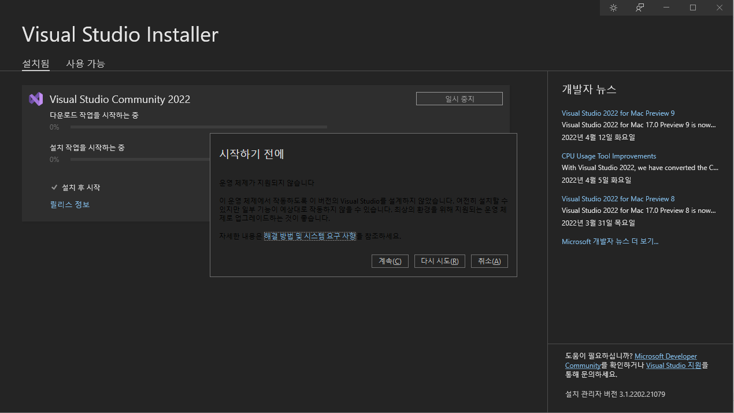Maximize the installer window
The height and width of the screenshot is (413, 734).
coord(693,8)
